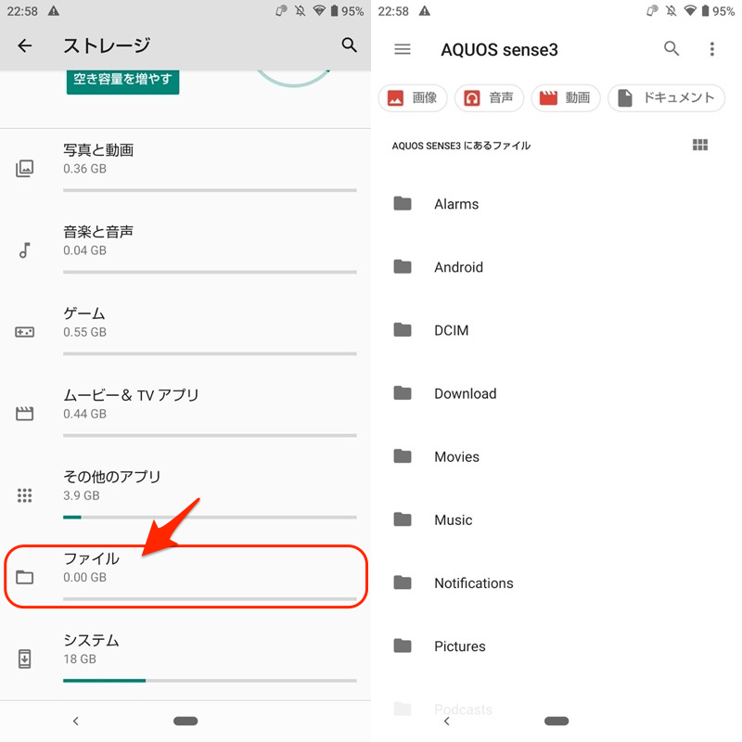Open search in the Storage settings screen
This screenshot has height=742, width=742.
349,45
